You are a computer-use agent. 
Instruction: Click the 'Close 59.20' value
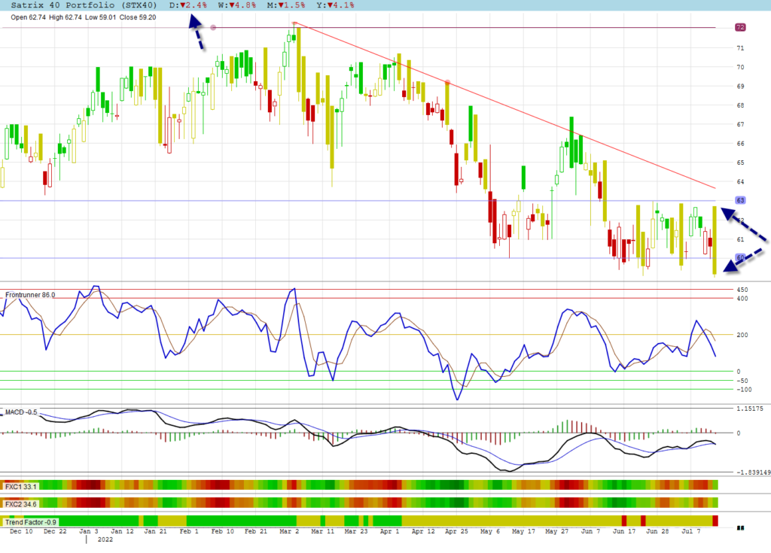(x=138, y=17)
